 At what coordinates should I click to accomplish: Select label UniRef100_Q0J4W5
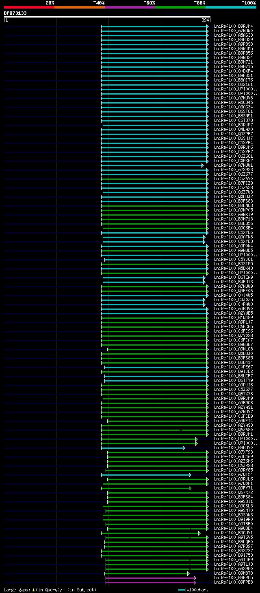tap(233, 295)
